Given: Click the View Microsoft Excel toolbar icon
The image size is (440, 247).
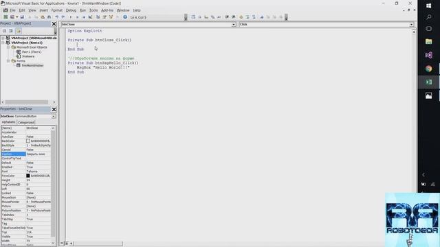Looking at the screenshot, I should (x=5, y=17).
